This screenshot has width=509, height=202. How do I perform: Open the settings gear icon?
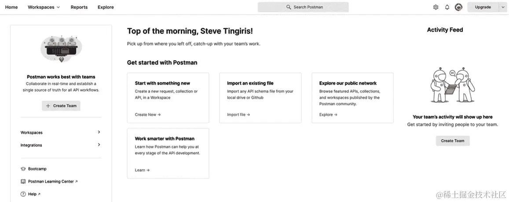[x=436, y=7]
